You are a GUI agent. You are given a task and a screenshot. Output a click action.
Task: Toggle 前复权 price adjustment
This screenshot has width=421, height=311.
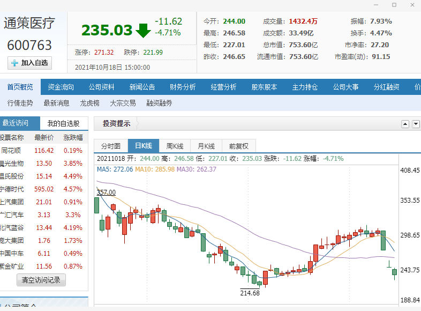click(x=239, y=146)
